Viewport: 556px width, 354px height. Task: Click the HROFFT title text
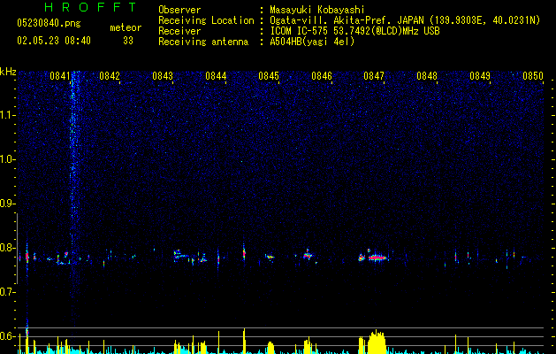90,7
